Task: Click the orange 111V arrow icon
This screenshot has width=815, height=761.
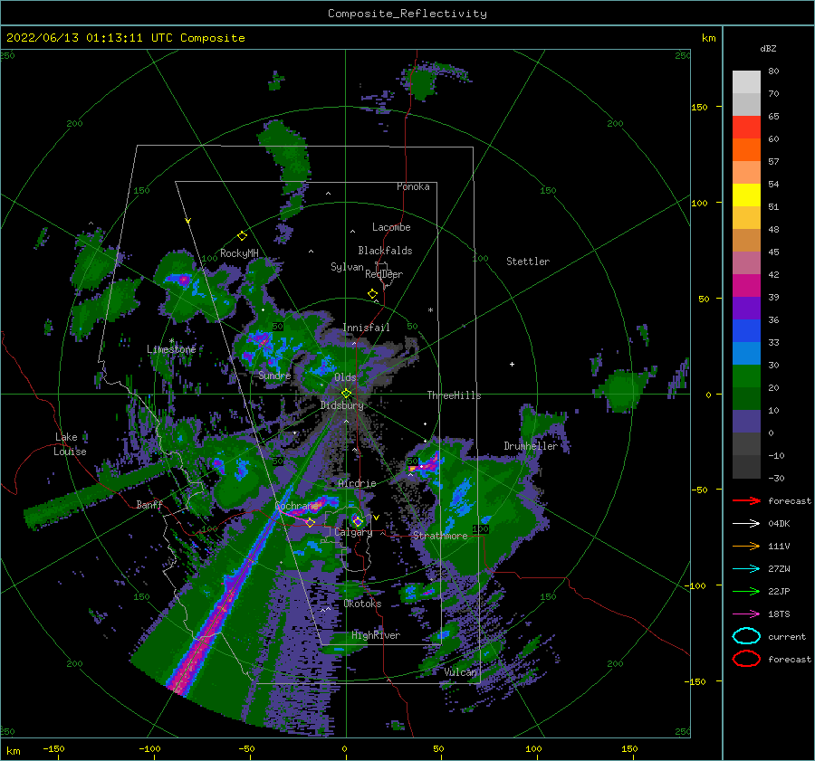Action: pos(746,546)
